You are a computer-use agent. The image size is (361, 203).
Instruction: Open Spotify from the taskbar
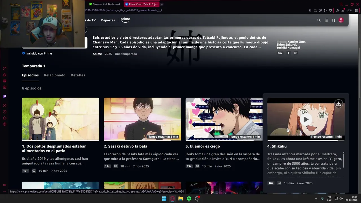tap(189, 198)
